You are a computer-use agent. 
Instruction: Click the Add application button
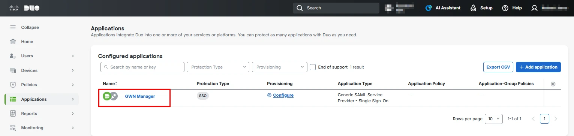click(x=538, y=67)
